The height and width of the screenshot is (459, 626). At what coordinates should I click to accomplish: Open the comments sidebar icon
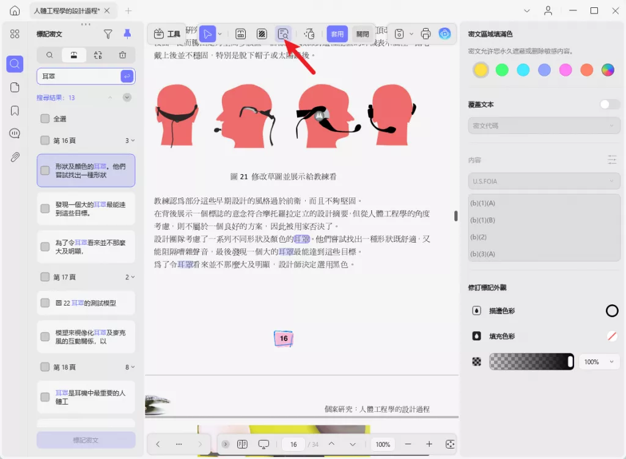[15, 133]
